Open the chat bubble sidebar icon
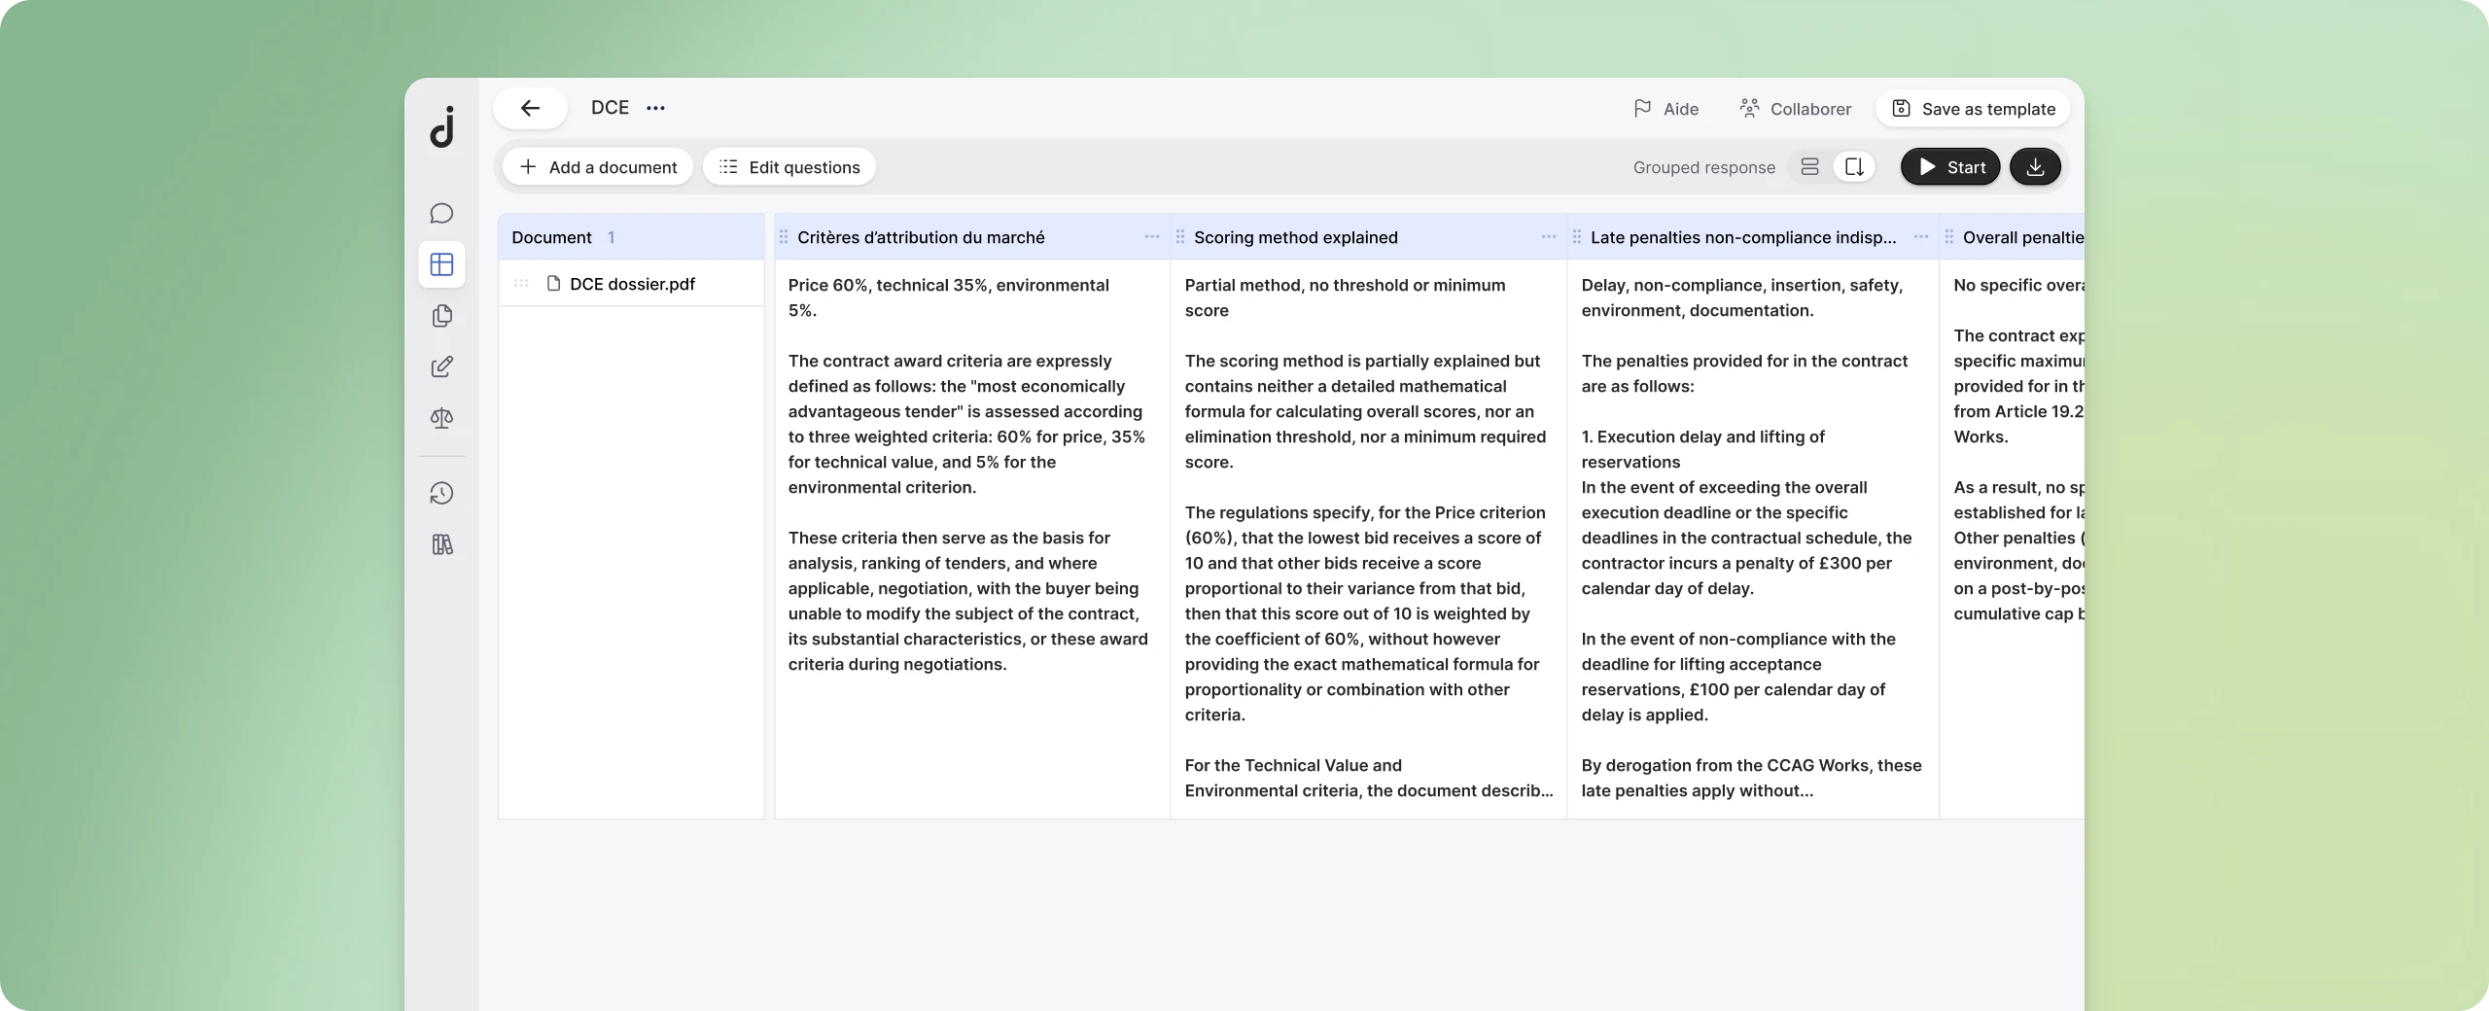The width and height of the screenshot is (2489, 1011). point(441,214)
